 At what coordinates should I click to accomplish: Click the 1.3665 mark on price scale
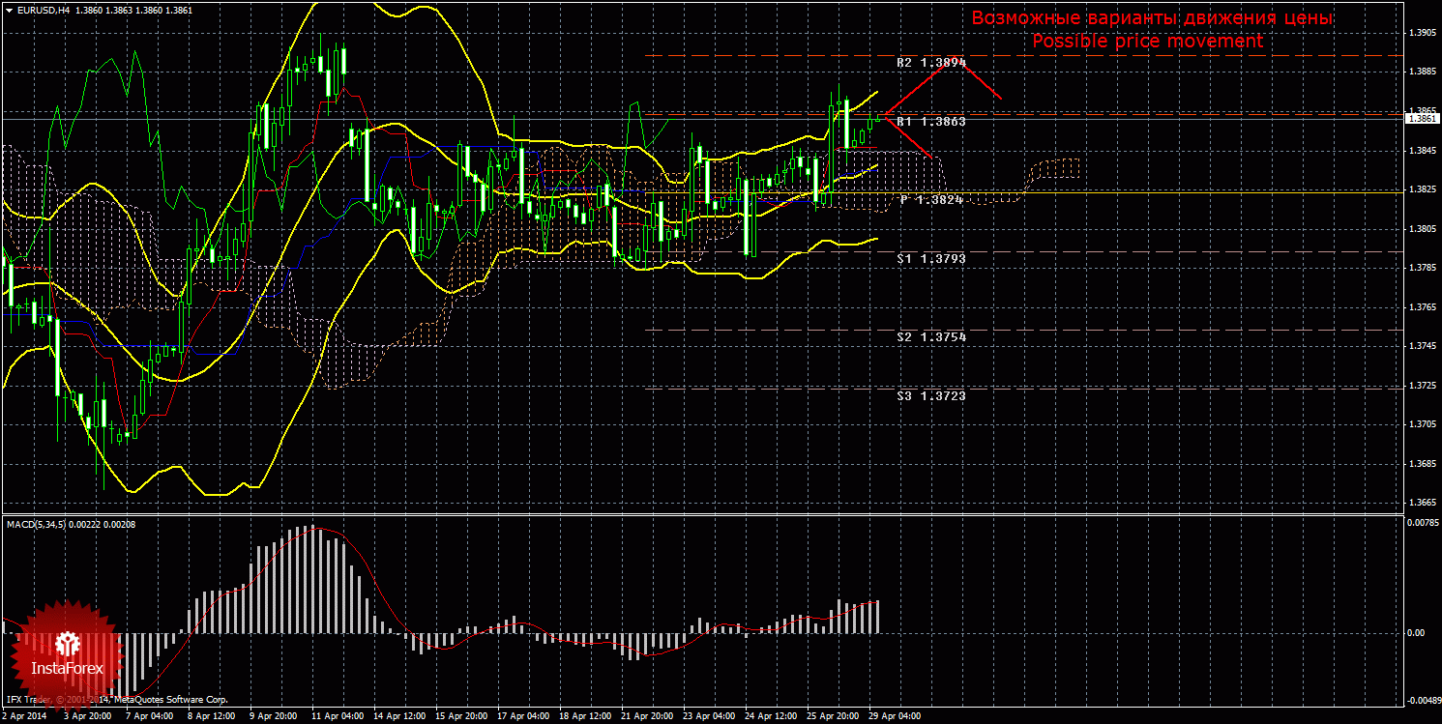point(1422,503)
